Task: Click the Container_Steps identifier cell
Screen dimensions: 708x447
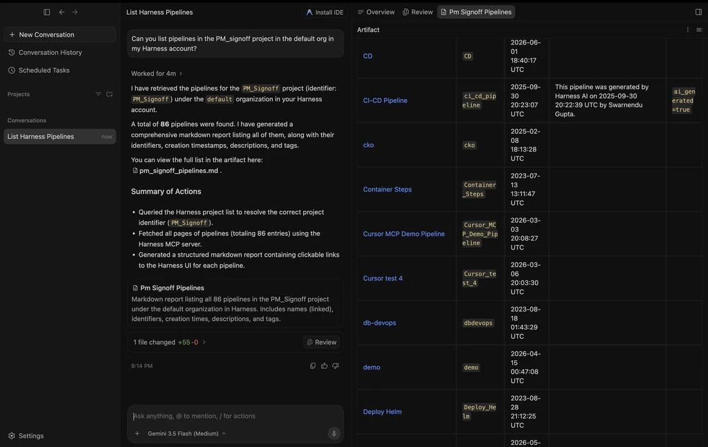Action: click(x=480, y=190)
